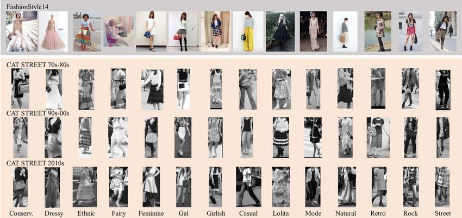Image resolution: width=462 pixels, height=218 pixels.
Task: Click the 'CAT STREET 70s-80s' row heading
Action: (x=38, y=65)
